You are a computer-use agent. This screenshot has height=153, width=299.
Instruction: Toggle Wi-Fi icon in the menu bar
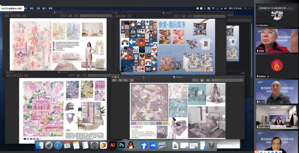coord(213,8)
